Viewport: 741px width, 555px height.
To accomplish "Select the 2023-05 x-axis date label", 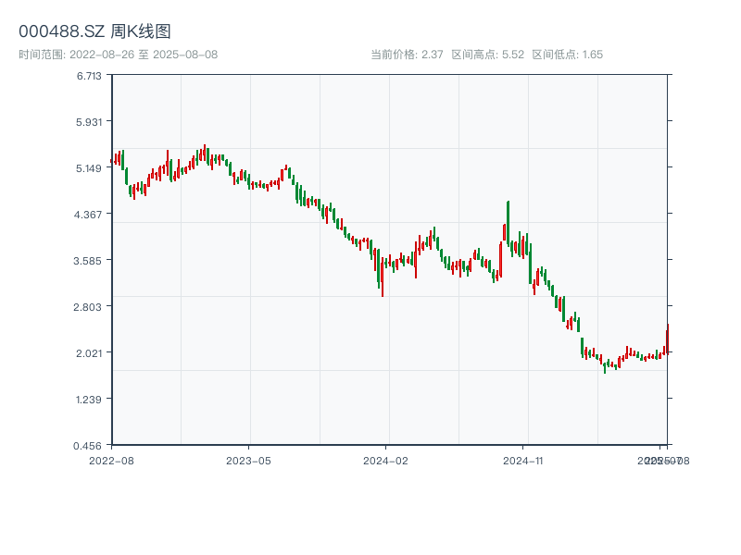I will (x=248, y=460).
